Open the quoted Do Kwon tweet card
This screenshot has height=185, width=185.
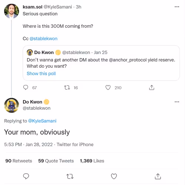coord(101,63)
